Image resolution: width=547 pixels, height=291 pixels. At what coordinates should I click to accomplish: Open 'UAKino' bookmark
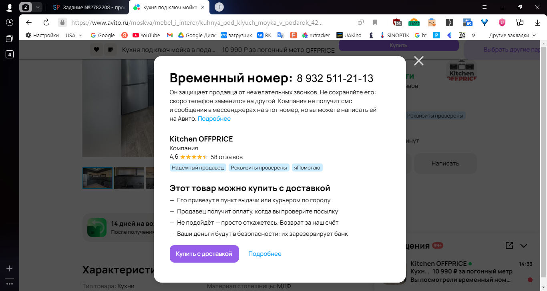point(349,35)
